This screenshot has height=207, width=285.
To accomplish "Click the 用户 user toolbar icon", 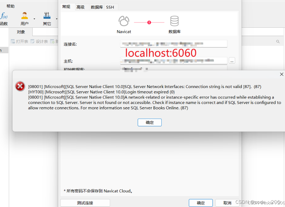I will click(25, 19).
